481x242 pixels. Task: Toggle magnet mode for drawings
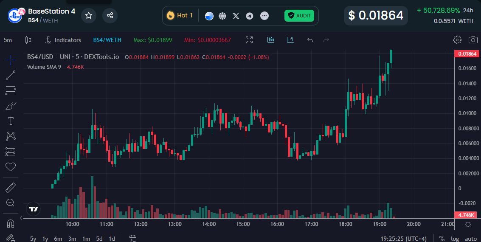tap(11, 224)
